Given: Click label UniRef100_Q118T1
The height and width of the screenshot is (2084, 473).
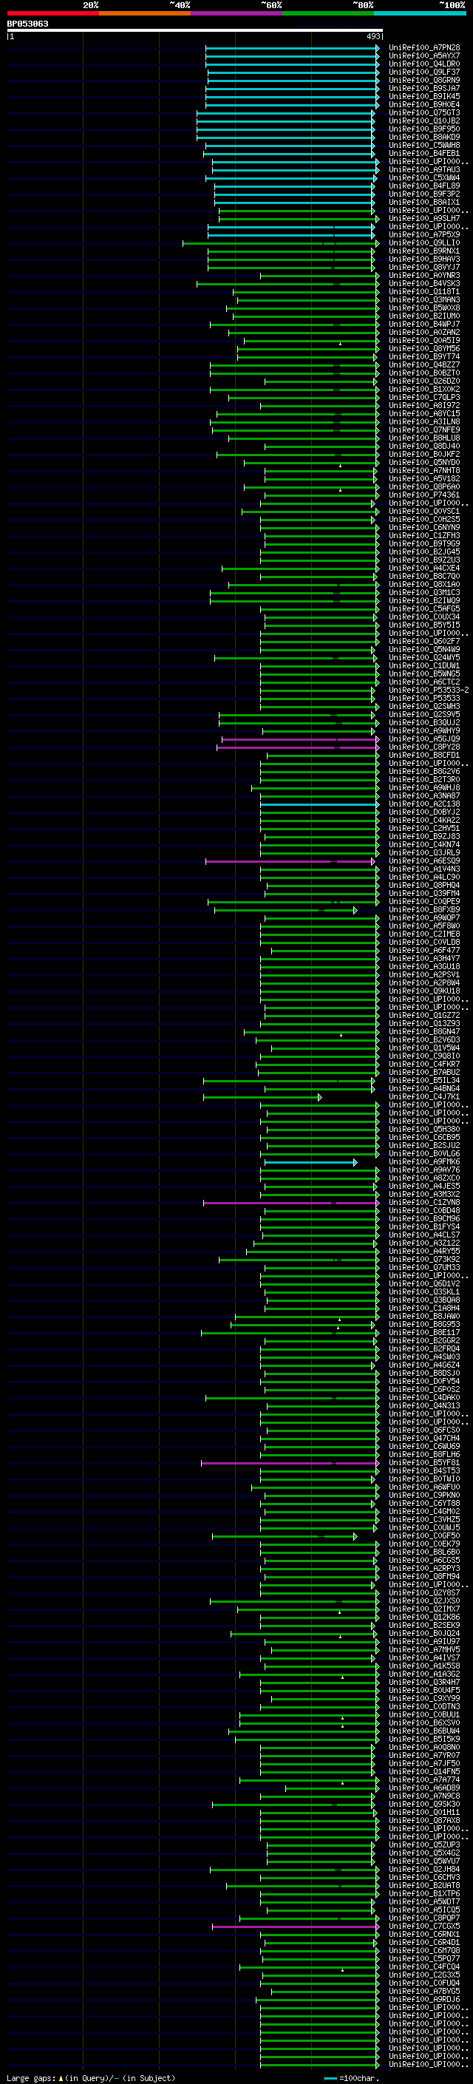Looking at the screenshot, I should (x=423, y=292).
